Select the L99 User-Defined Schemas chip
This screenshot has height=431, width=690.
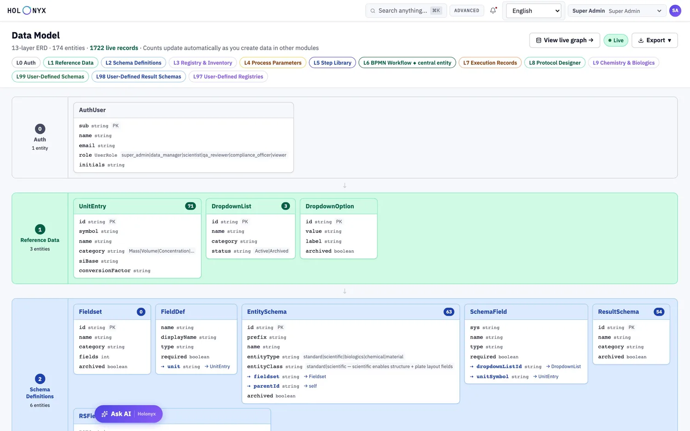point(50,77)
